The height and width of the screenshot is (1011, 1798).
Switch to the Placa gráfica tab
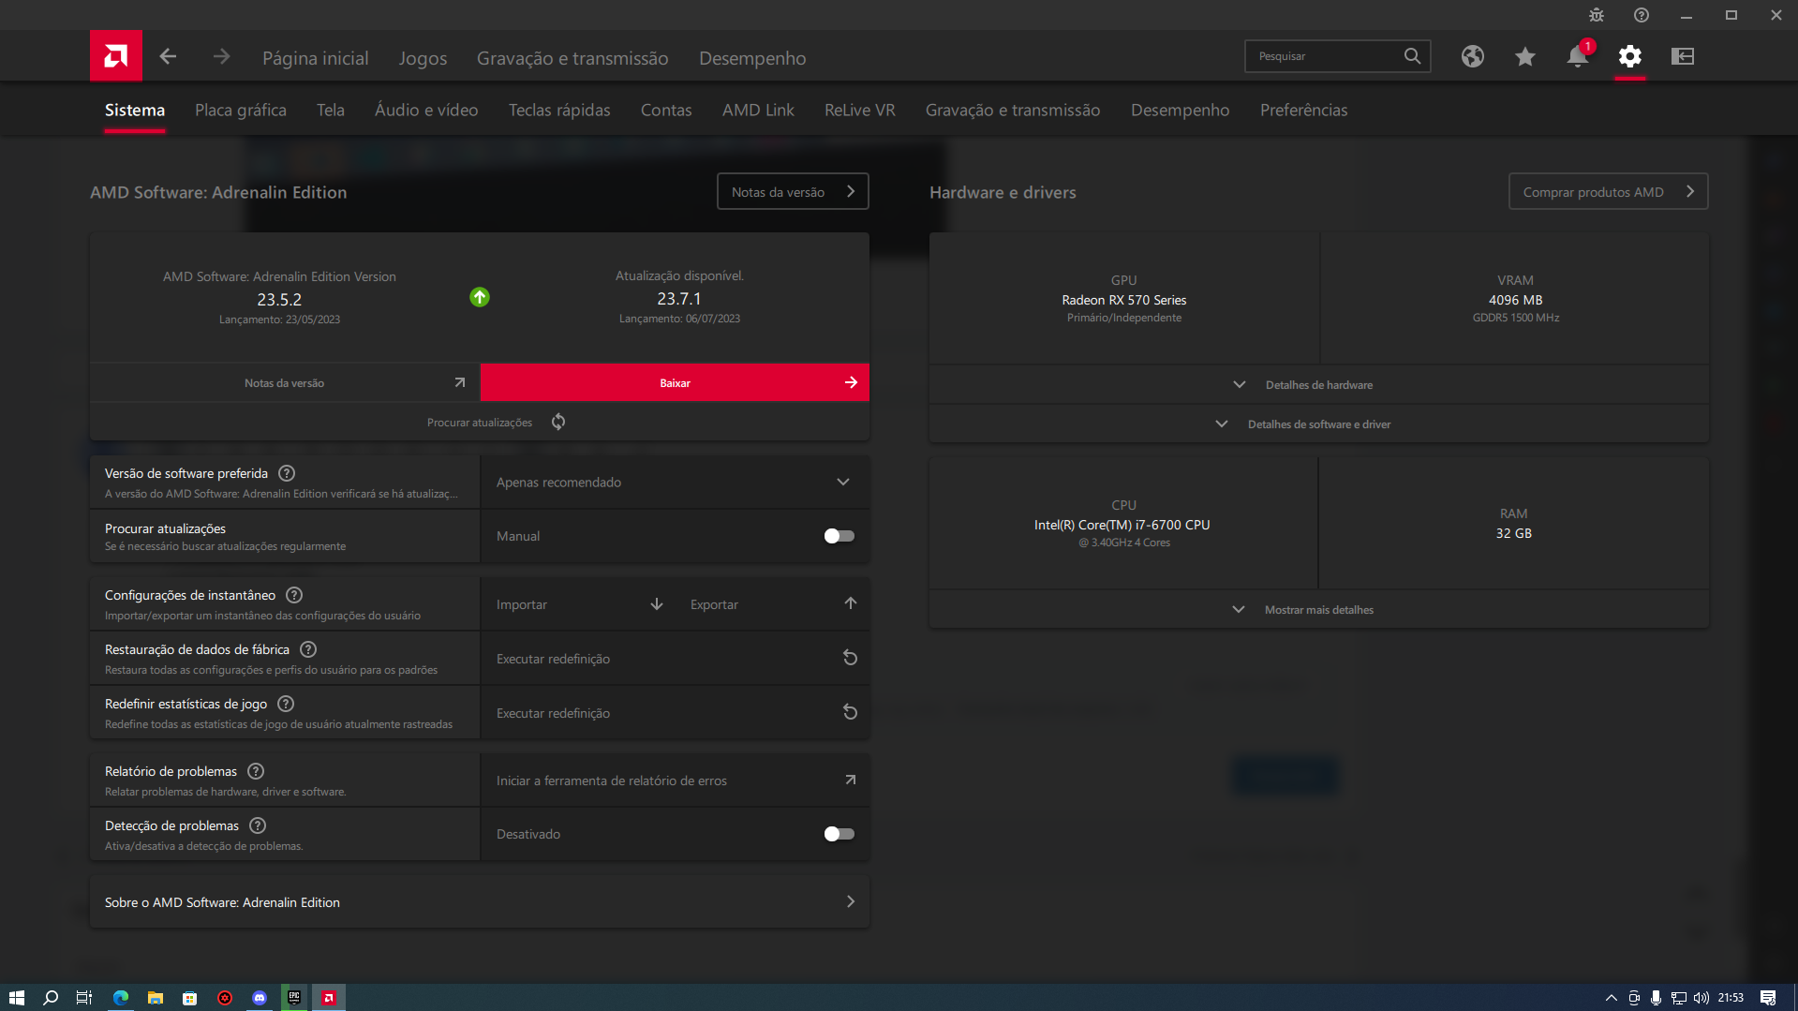coord(241,110)
